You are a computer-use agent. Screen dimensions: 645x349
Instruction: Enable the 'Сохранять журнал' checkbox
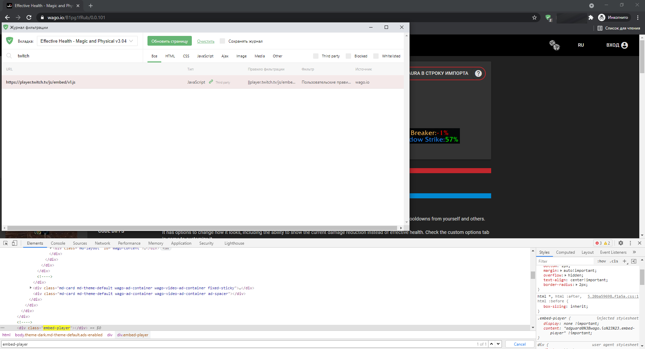coord(222,41)
